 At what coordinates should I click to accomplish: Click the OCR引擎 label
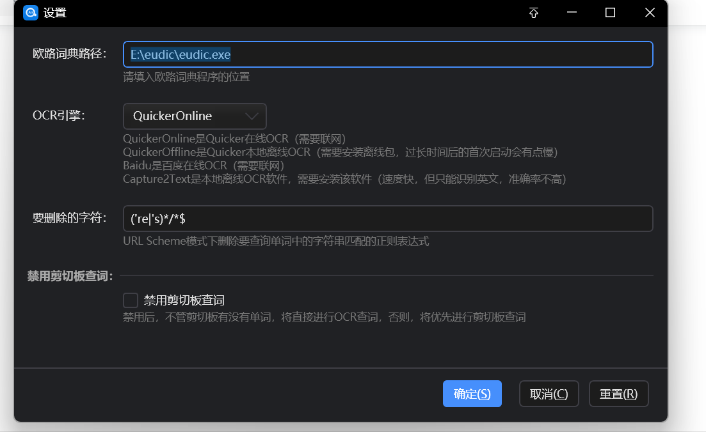coord(58,116)
